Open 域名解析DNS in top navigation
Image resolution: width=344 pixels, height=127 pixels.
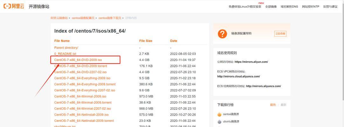[x=289, y=7]
